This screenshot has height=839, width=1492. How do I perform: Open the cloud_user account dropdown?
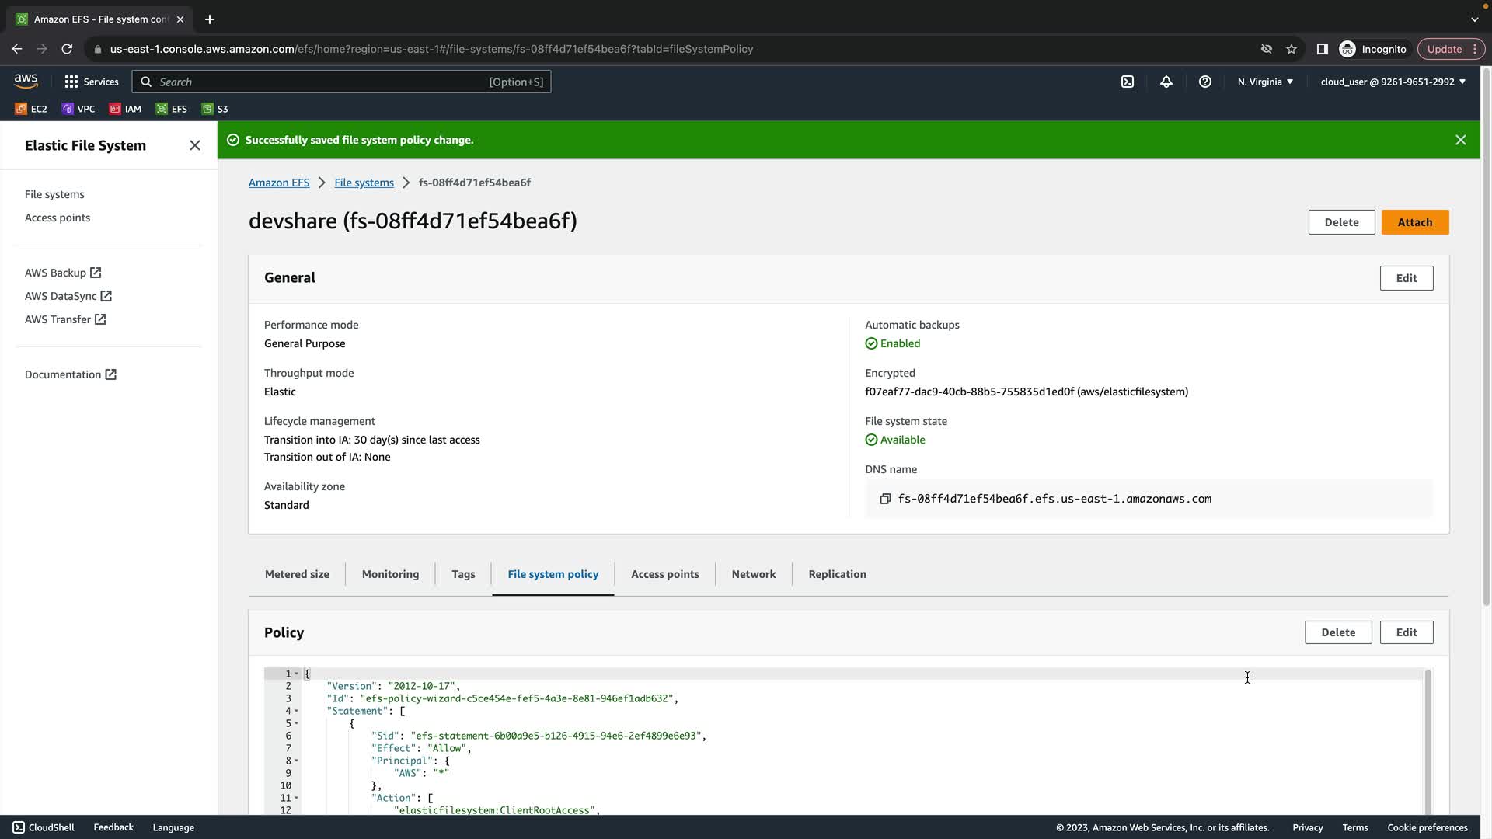point(1393,82)
